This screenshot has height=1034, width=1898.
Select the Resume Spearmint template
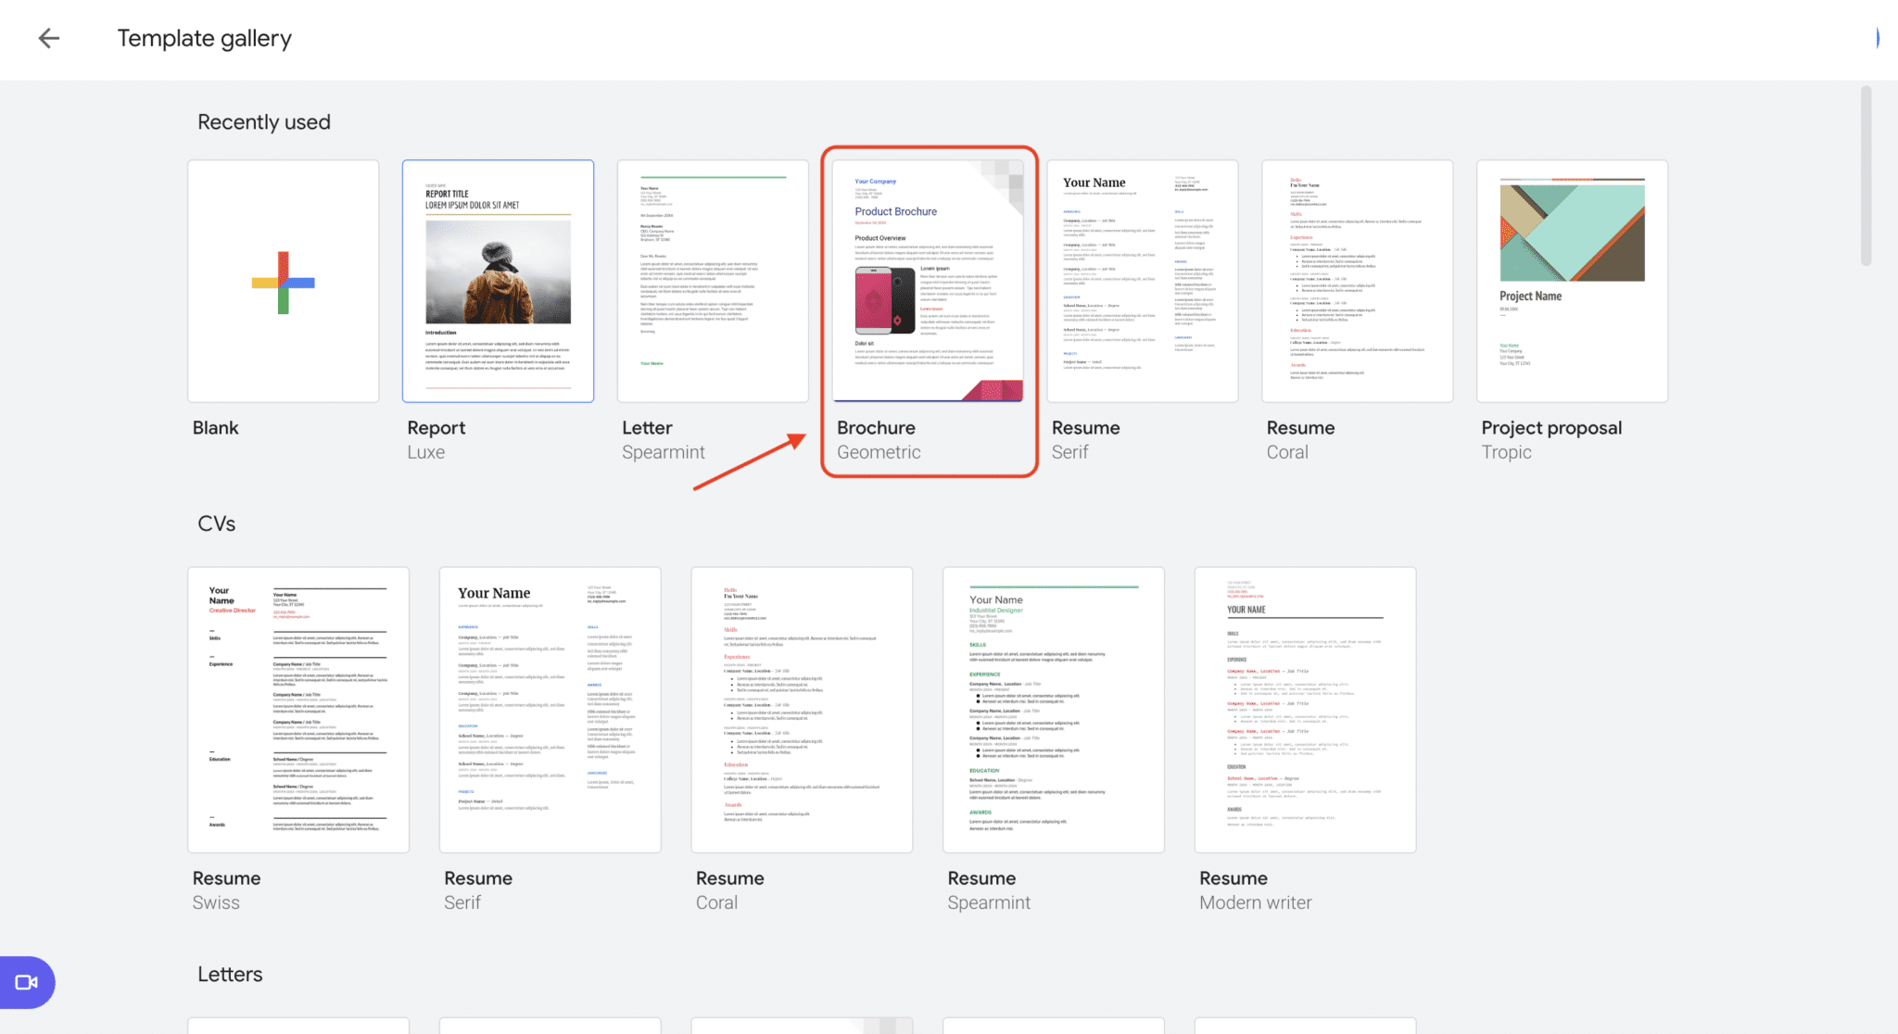pos(1053,709)
